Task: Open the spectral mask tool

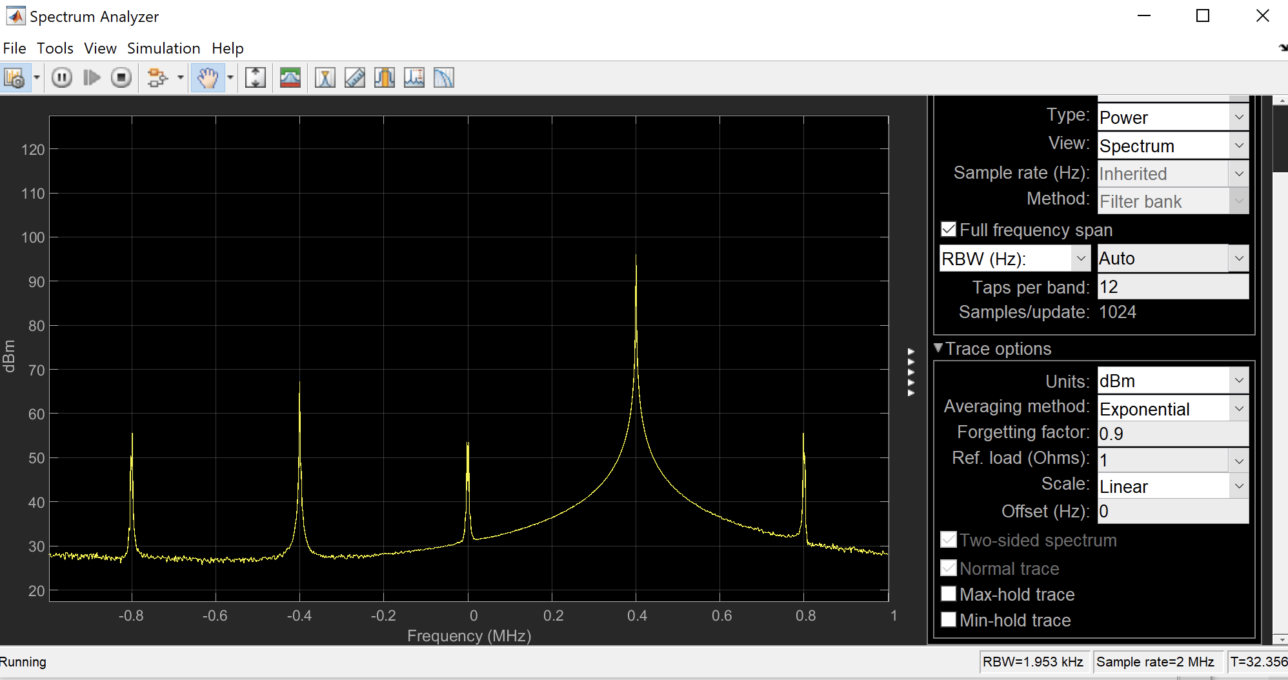Action: pyautogui.click(x=290, y=77)
